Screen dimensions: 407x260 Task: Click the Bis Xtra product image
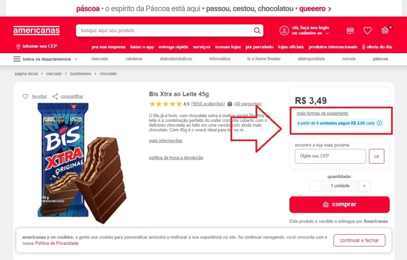click(82, 162)
